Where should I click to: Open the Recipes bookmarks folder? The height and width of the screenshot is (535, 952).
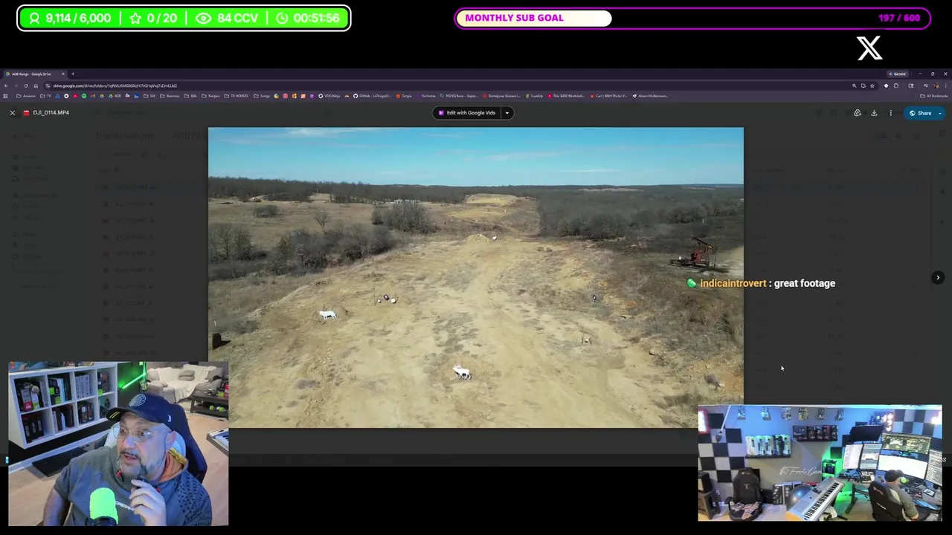pos(210,96)
